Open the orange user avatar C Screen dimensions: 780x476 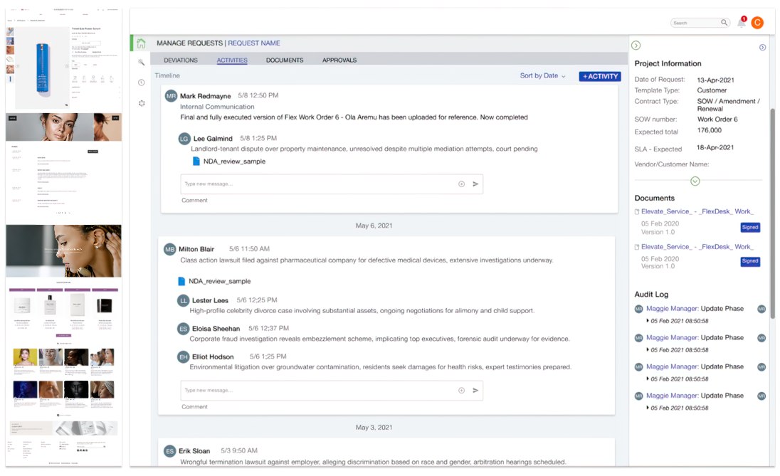click(x=758, y=22)
